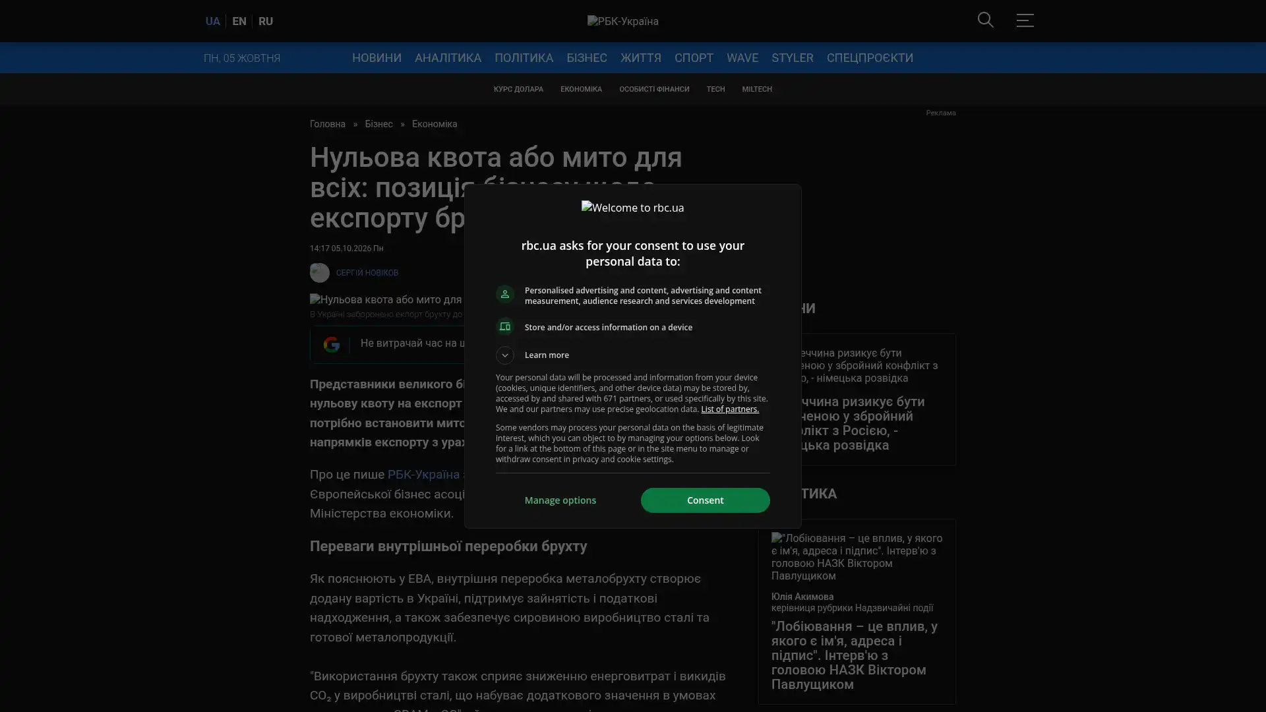Expand the Learn more chevron
The image size is (1266, 712).
[504, 355]
